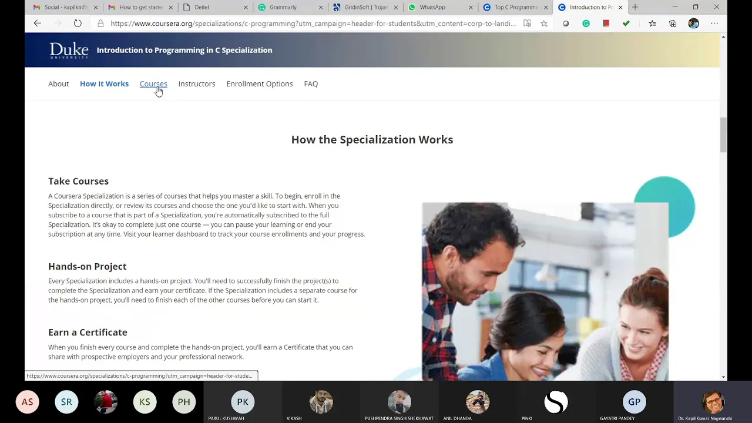Click the Hands-on Project heading
The height and width of the screenshot is (423, 752).
87,266
